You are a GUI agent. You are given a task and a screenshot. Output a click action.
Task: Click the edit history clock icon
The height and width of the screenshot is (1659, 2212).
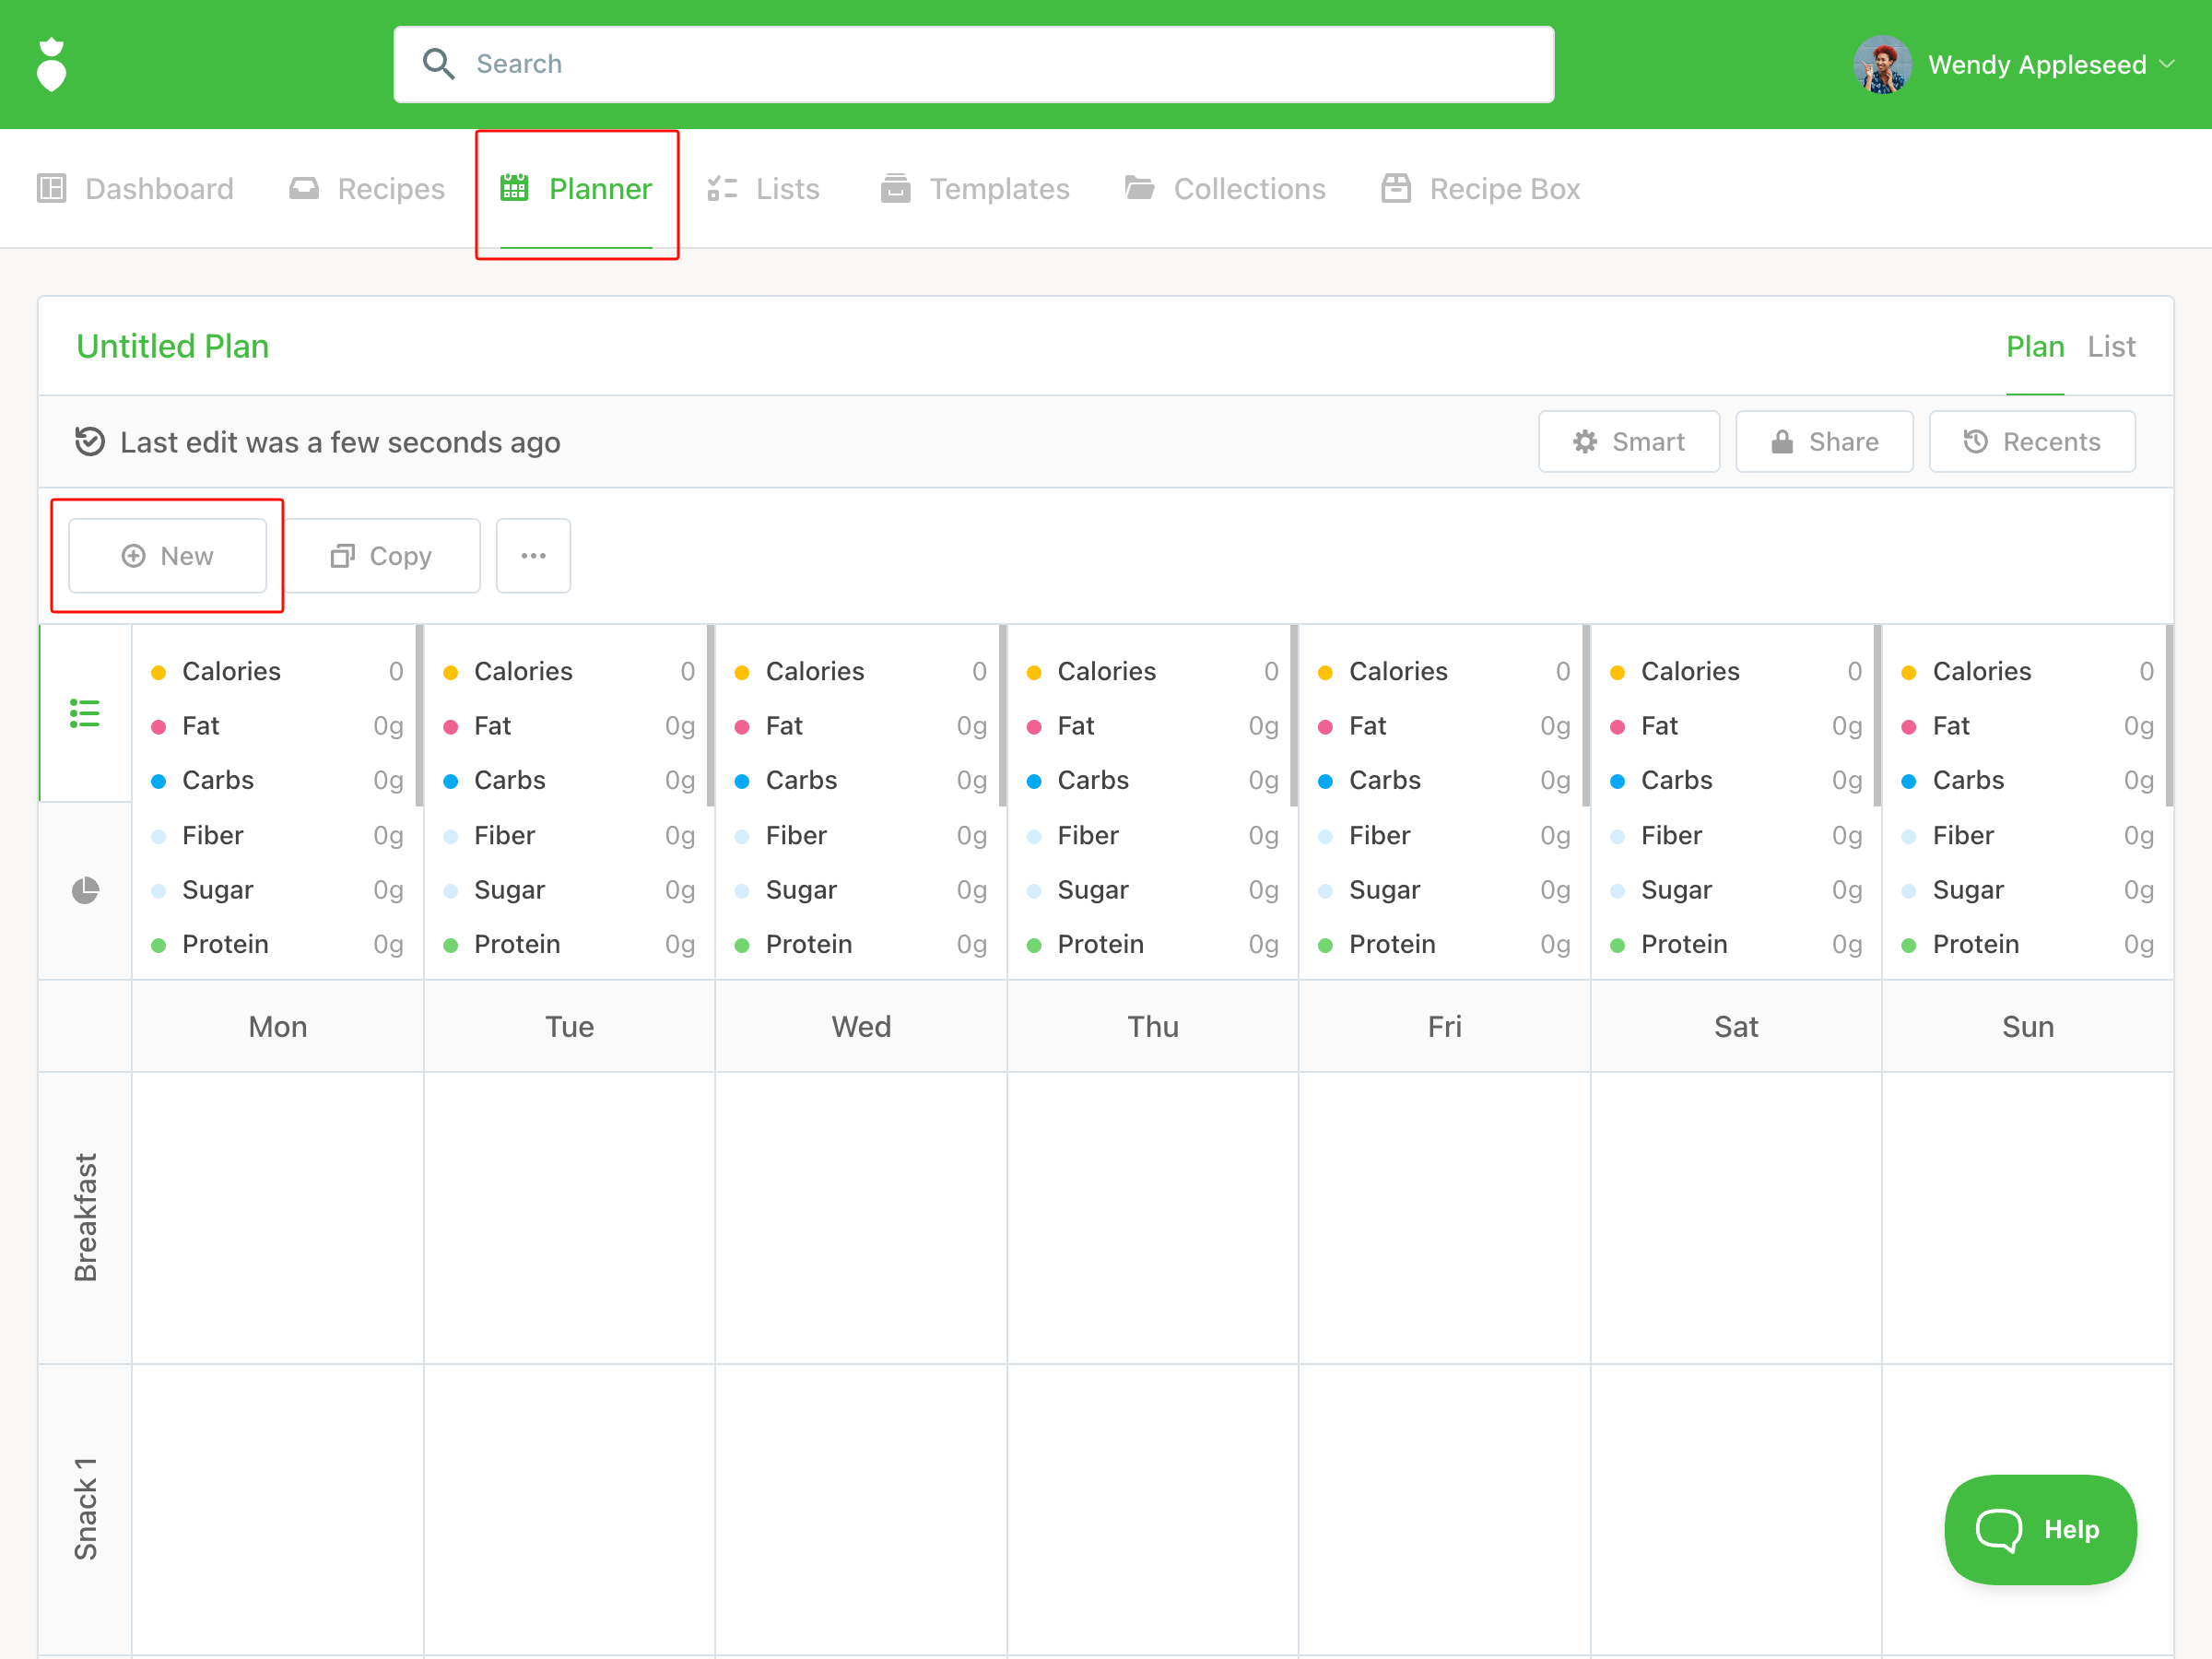pyautogui.click(x=90, y=441)
